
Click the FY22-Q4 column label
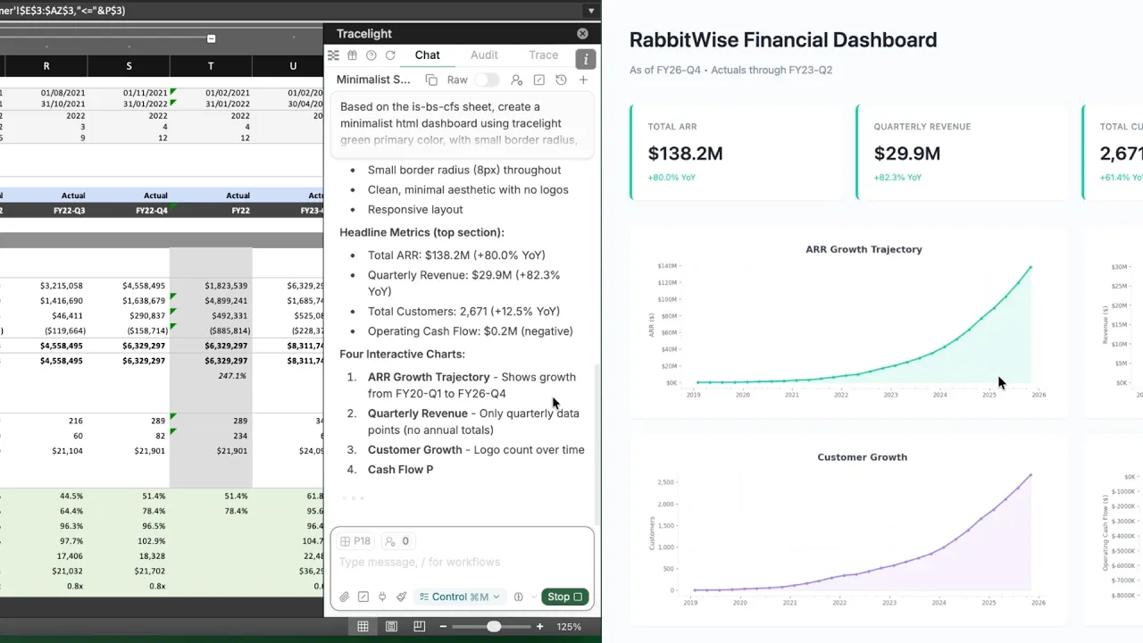click(151, 211)
